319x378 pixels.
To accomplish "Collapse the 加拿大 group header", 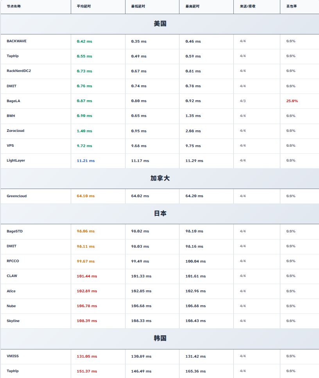I will 160,178.
